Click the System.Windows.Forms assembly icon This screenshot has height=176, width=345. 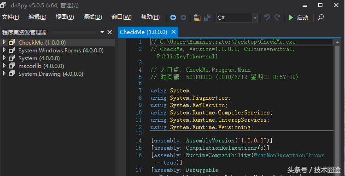click(x=12, y=50)
